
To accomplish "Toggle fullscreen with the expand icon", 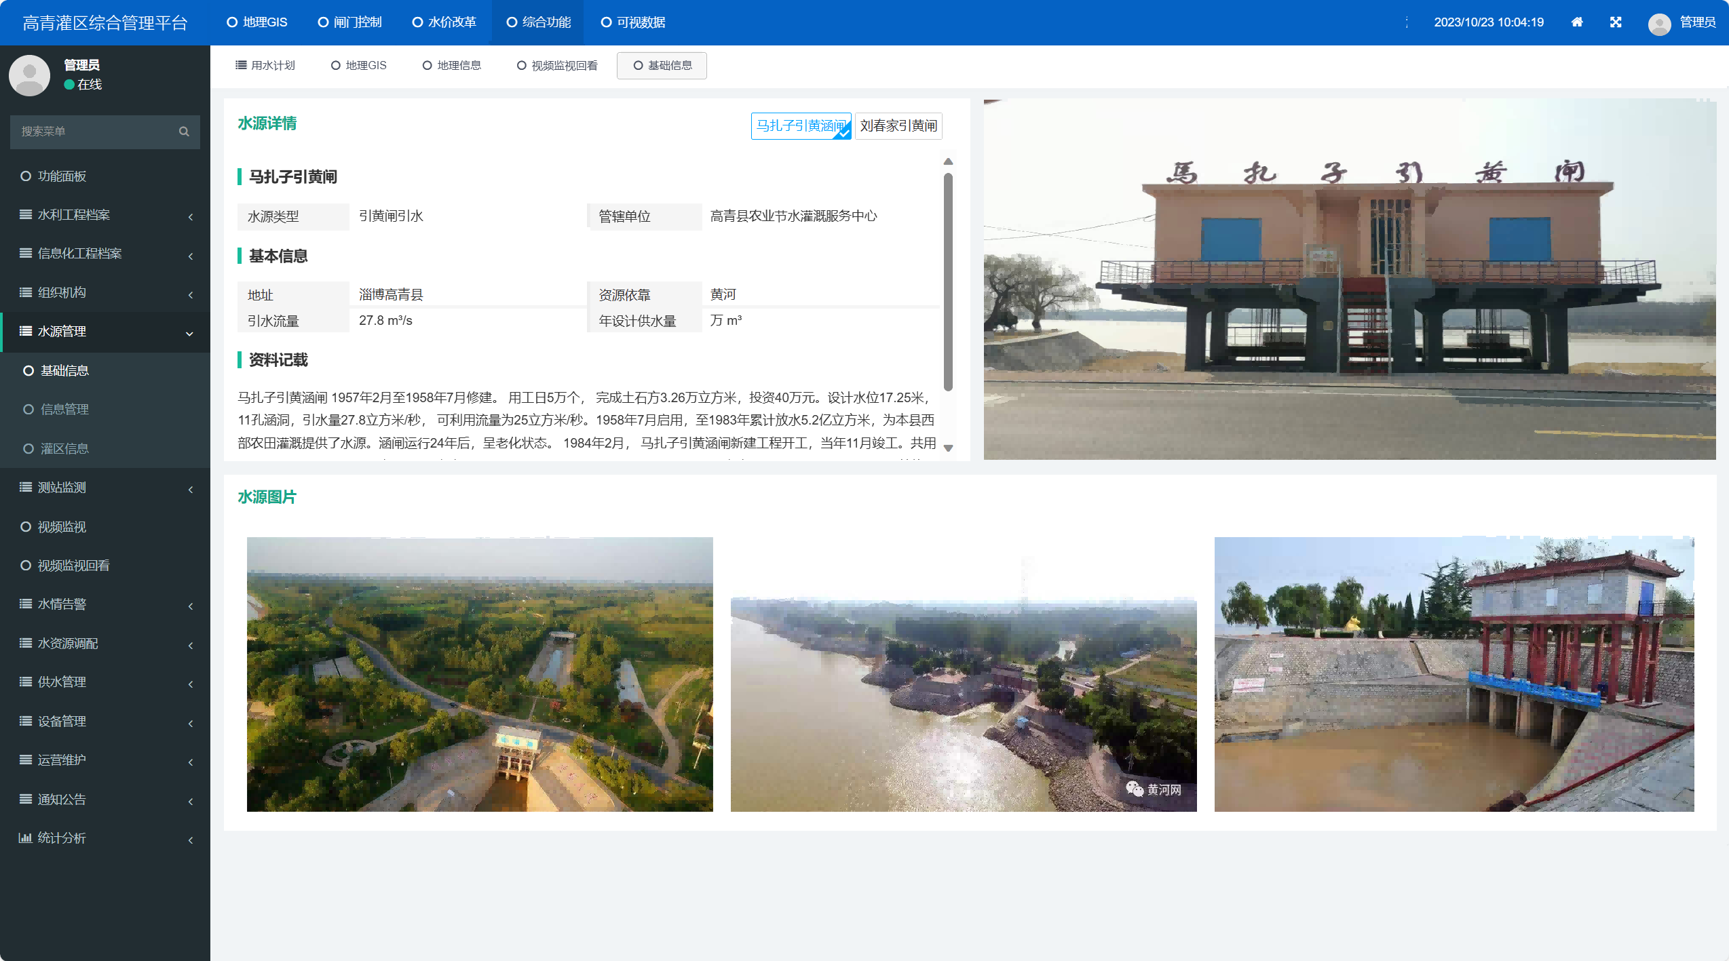I will 1616,22.
